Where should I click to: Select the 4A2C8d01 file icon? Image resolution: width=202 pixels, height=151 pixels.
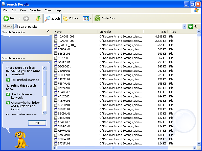[56, 96]
